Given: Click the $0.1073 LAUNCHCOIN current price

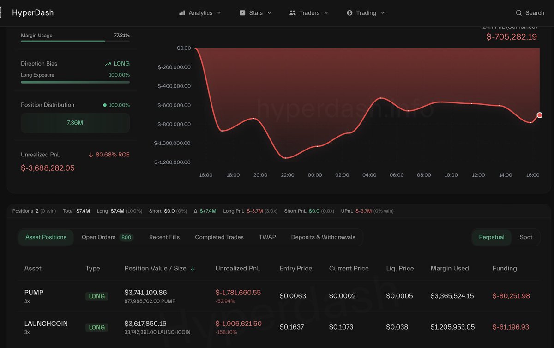Looking at the screenshot, I should (x=341, y=327).
